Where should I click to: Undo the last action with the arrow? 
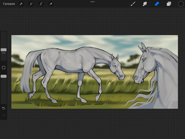(3, 108)
